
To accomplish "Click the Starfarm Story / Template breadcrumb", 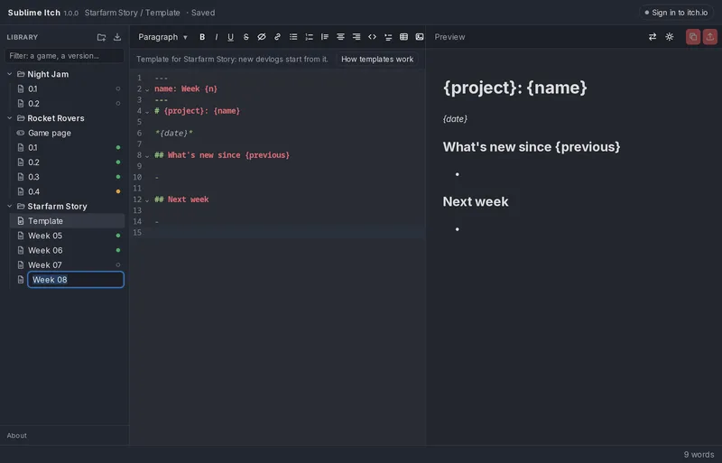I will (132, 13).
